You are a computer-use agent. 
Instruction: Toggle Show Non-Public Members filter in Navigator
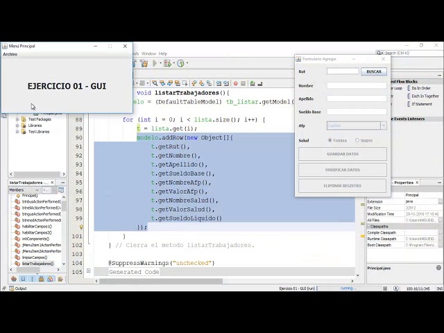[x=42, y=279]
